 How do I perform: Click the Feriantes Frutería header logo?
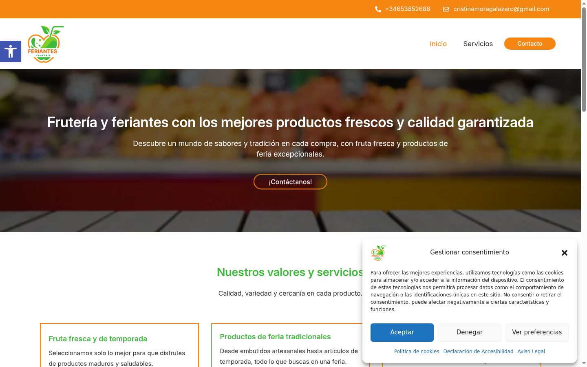(x=46, y=44)
